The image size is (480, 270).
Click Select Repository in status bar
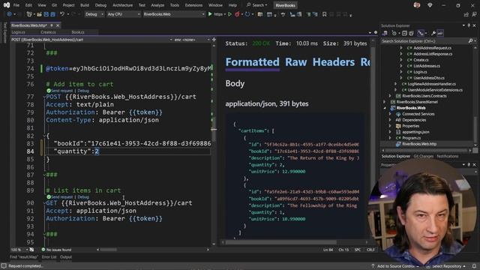click(x=446, y=266)
